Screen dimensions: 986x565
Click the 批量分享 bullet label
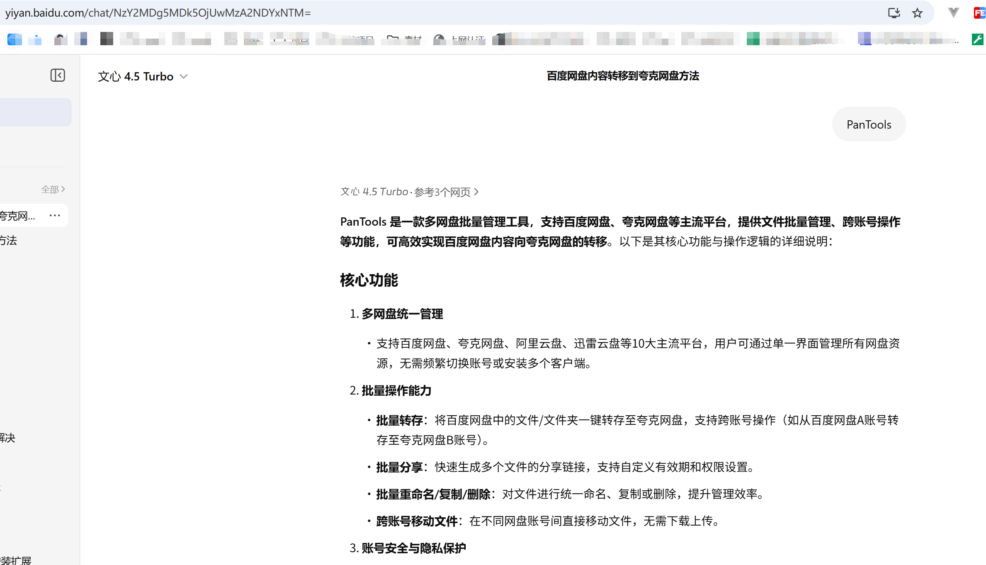click(x=399, y=468)
